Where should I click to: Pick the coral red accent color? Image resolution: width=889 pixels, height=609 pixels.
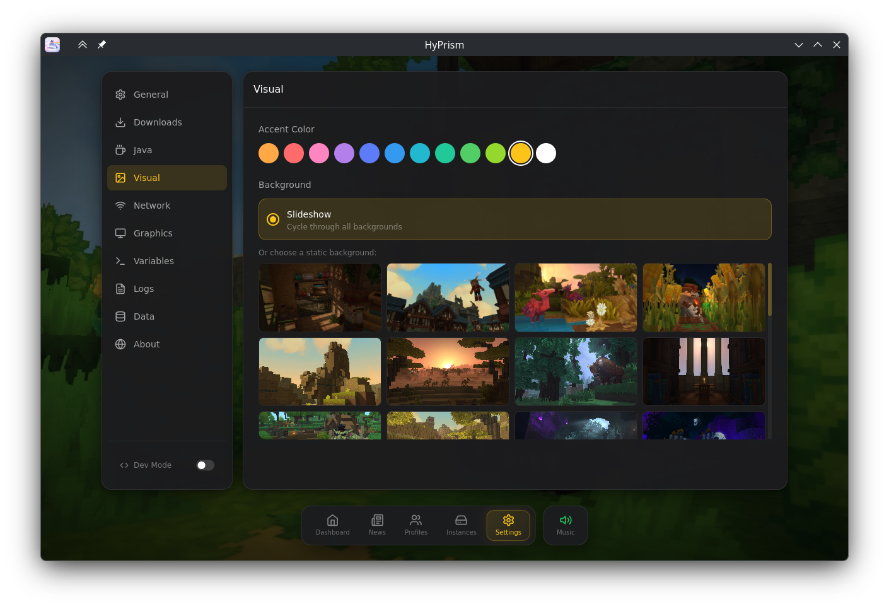tap(294, 153)
